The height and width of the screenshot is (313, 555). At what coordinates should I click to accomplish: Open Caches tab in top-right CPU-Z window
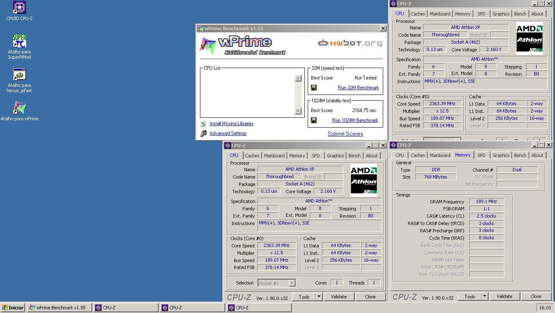[x=417, y=14]
